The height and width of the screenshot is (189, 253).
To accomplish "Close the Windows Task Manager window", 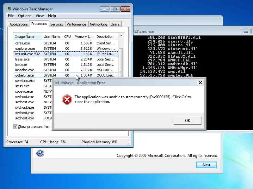I will click(x=125, y=9).
